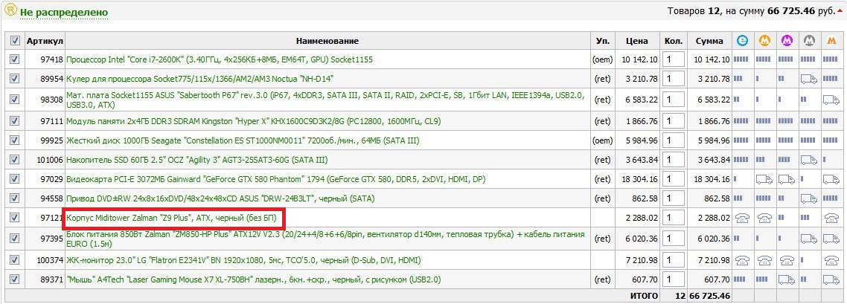Click article number 97418

52,59
